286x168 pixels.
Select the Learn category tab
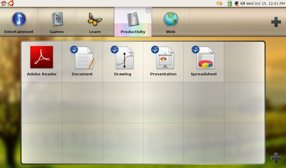tap(95, 22)
